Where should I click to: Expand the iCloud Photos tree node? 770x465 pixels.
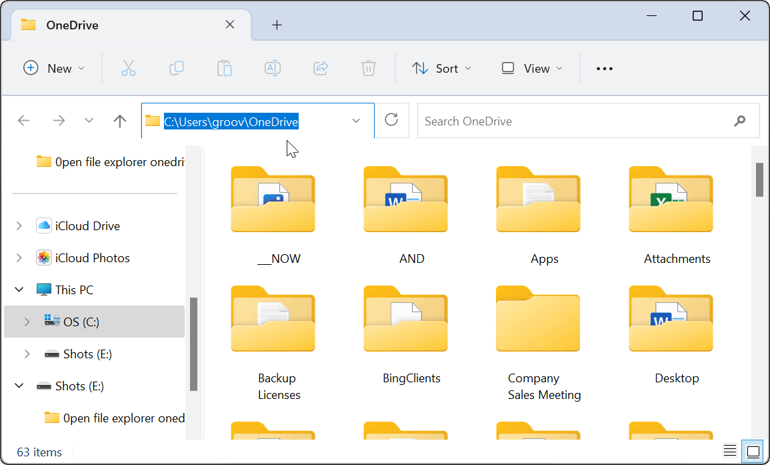click(x=19, y=258)
